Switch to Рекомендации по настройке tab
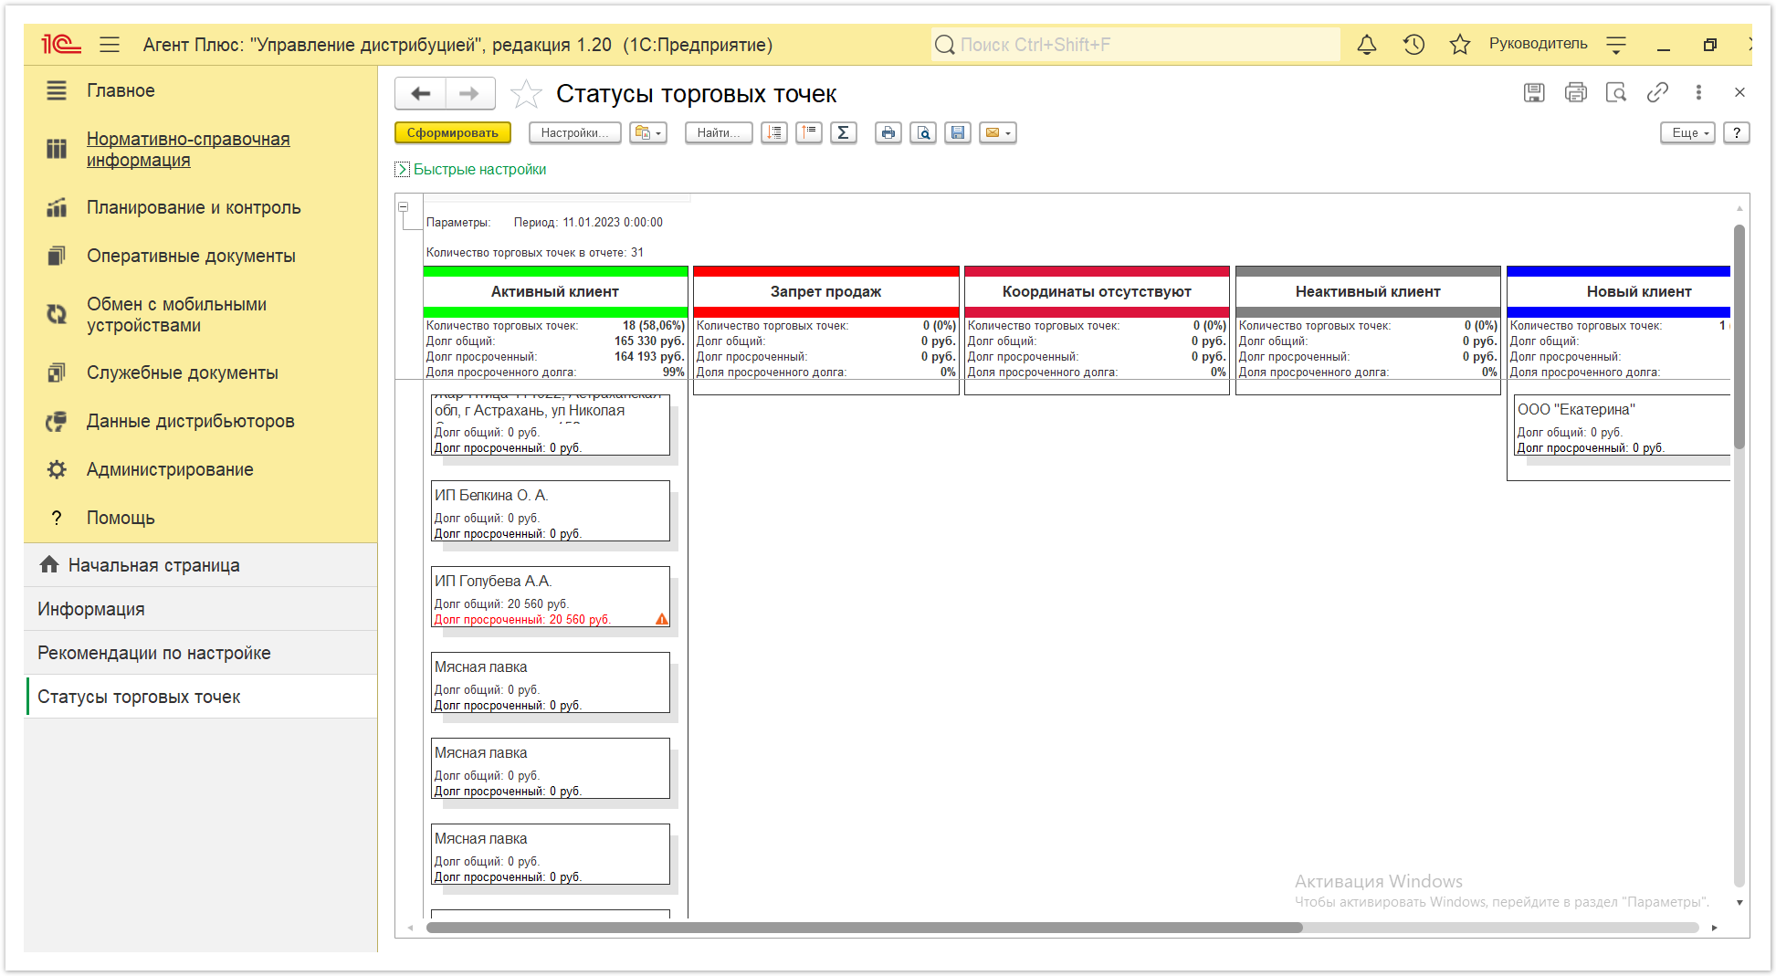 (201, 653)
